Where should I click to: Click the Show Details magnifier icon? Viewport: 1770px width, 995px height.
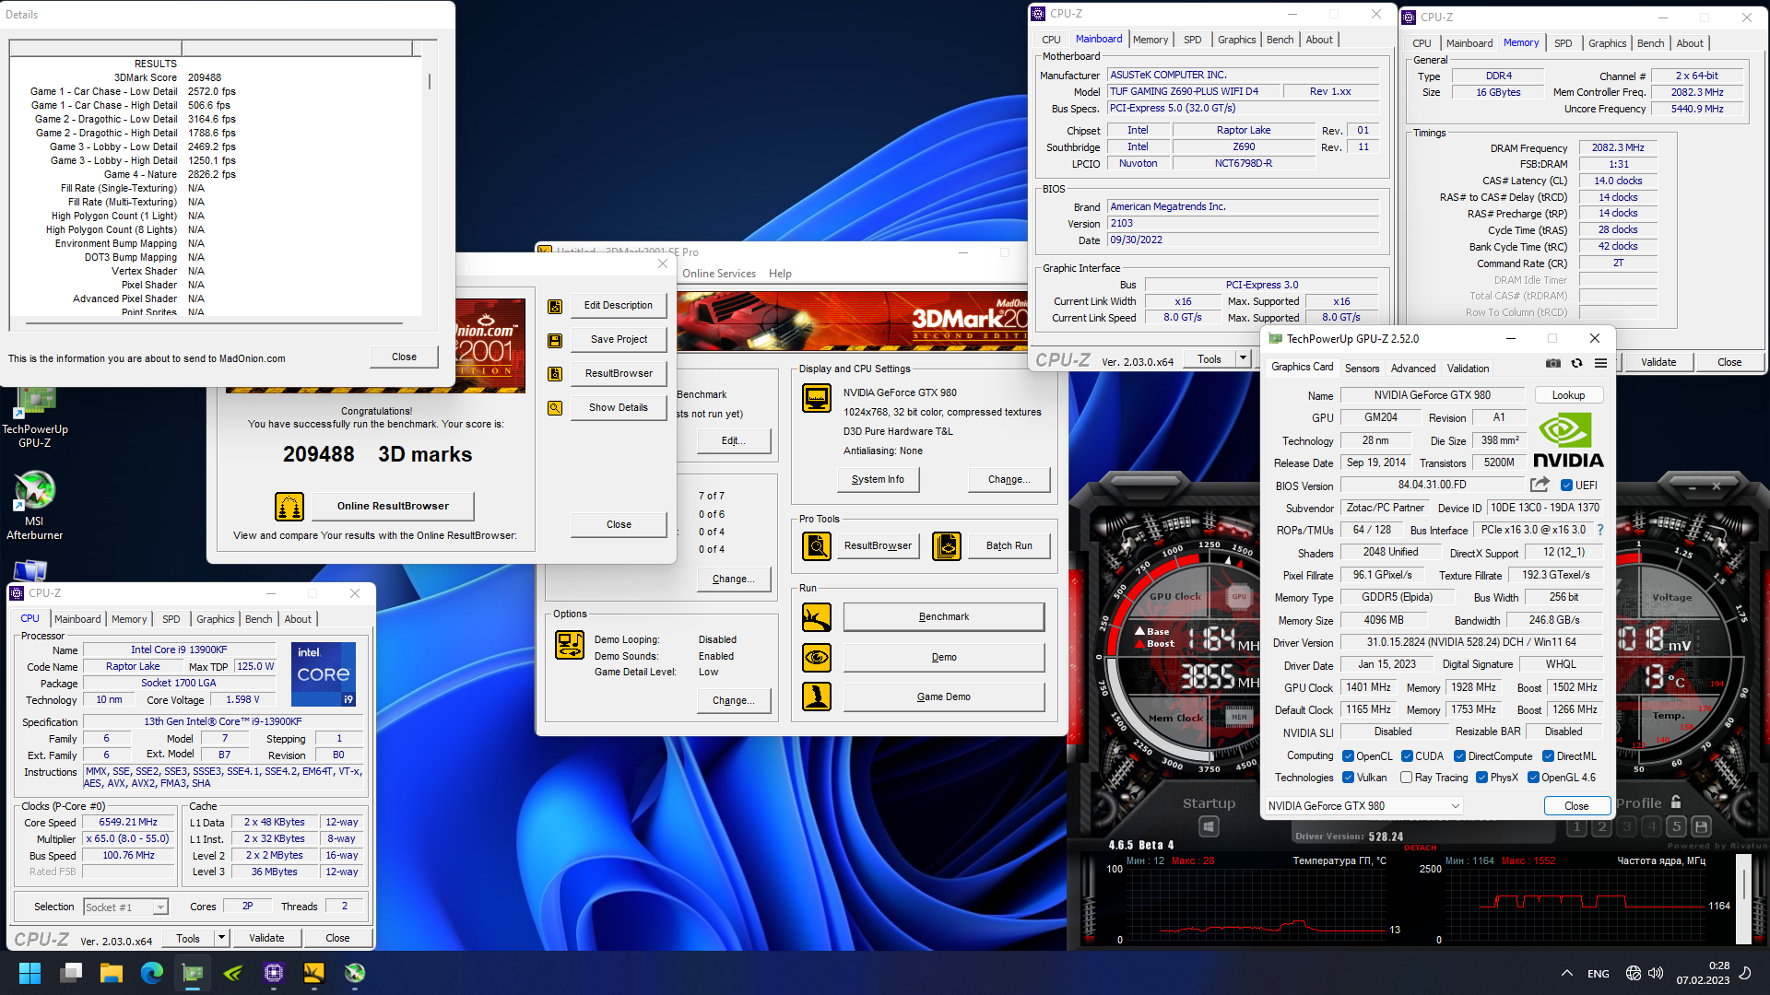click(555, 408)
